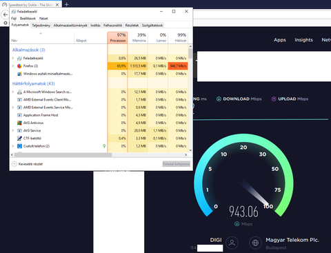Click Magyar Telekom Plc. server name
The image size is (331, 253).
tap(292, 240)
